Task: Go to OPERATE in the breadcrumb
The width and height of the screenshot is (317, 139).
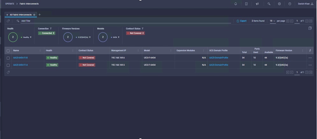Action: point(10,3)
